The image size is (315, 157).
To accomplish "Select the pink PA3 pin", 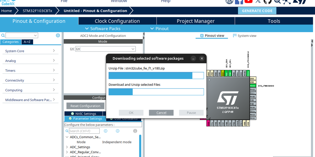I will pos(208,123).
